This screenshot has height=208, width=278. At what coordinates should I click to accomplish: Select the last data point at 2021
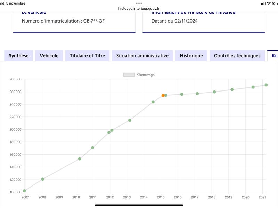[x=266, y=85]
